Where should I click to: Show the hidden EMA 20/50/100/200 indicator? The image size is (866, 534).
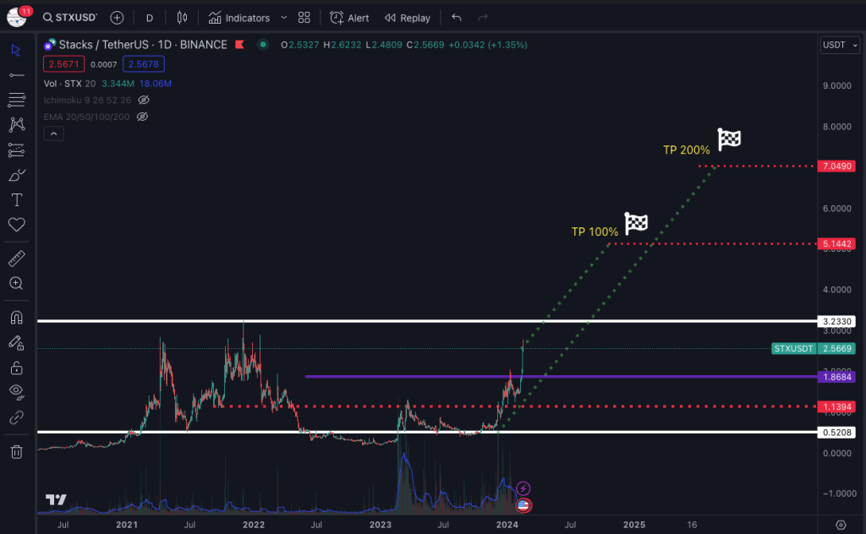click(x=143, y=117)
